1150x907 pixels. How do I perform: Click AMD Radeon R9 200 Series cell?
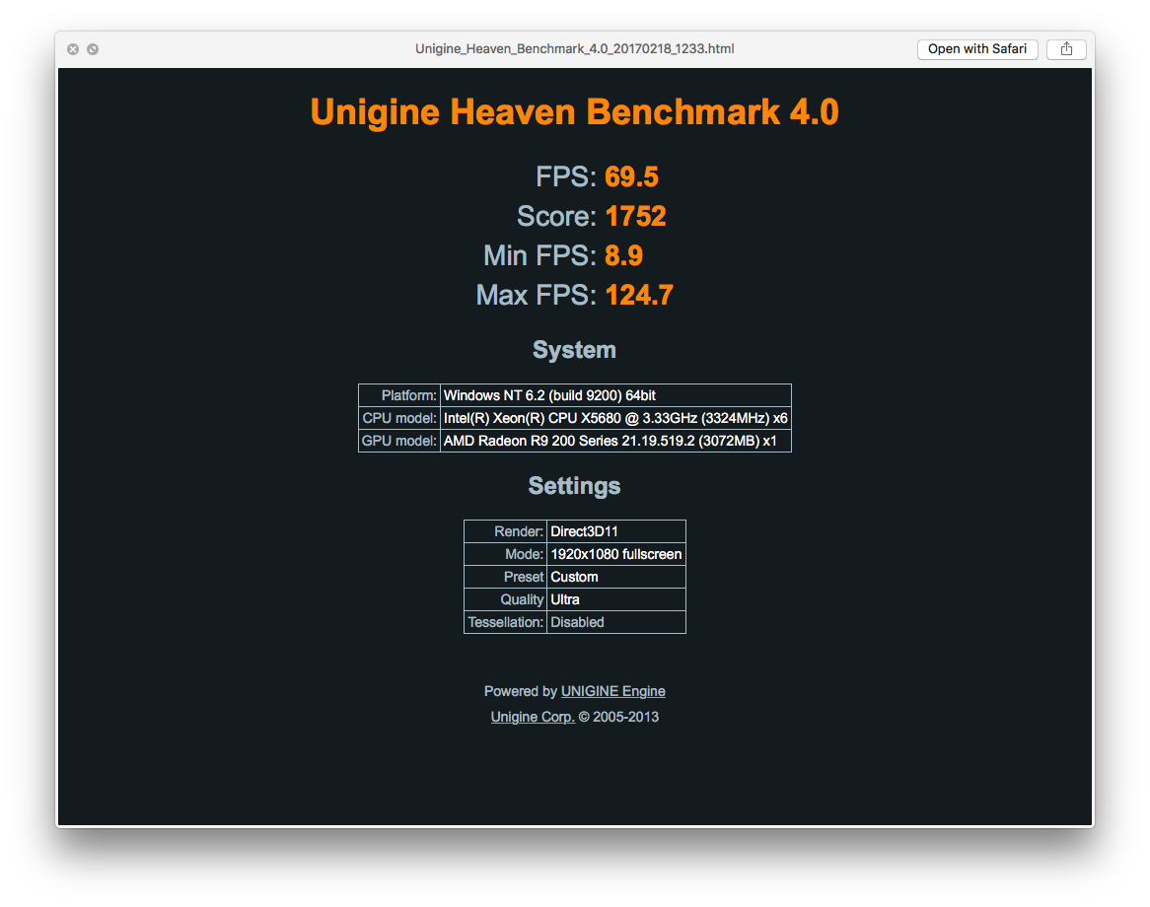(615, 441)
